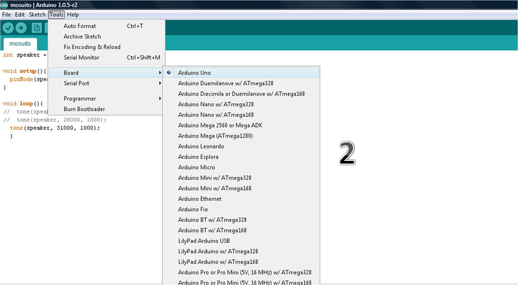Click the Verify checkmark icon
518x285 pixels.
(8, 28)
